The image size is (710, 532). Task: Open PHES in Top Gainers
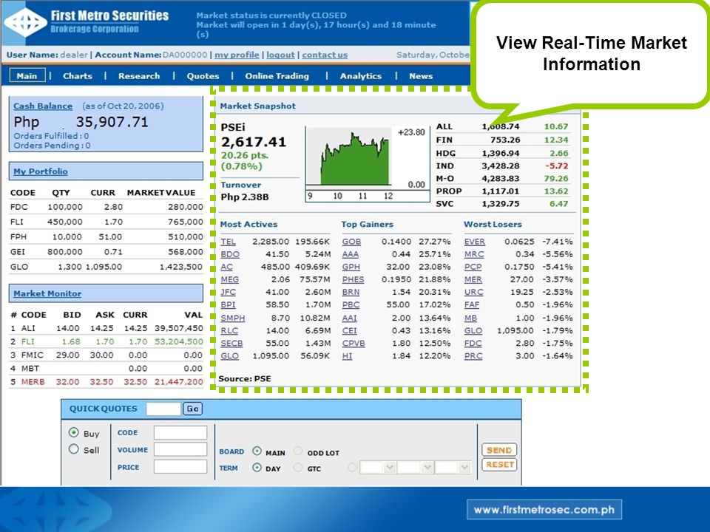click(x=354, y=280)
